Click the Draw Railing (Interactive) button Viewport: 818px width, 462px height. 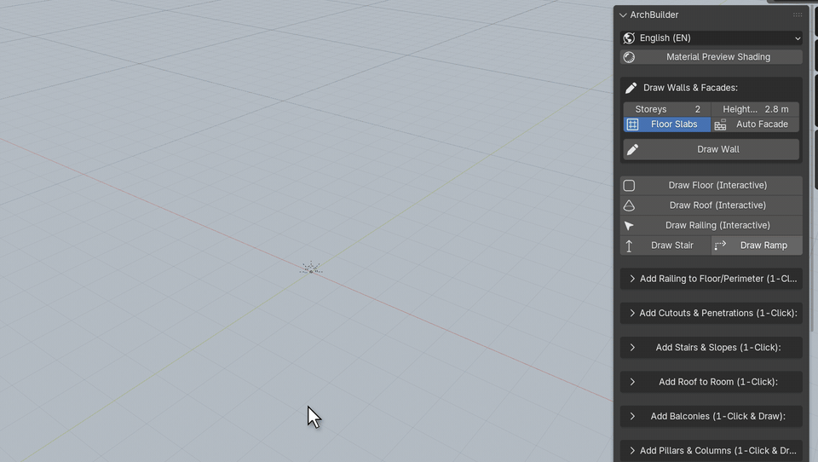(711, 226)
